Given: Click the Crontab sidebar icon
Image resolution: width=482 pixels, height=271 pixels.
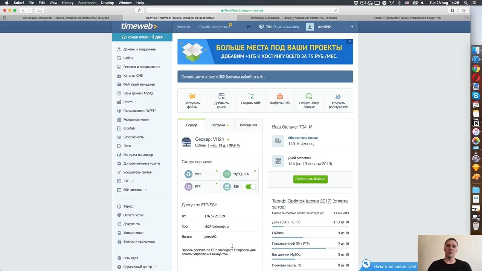Looking at the screenshot, I should tap(119, 128).
